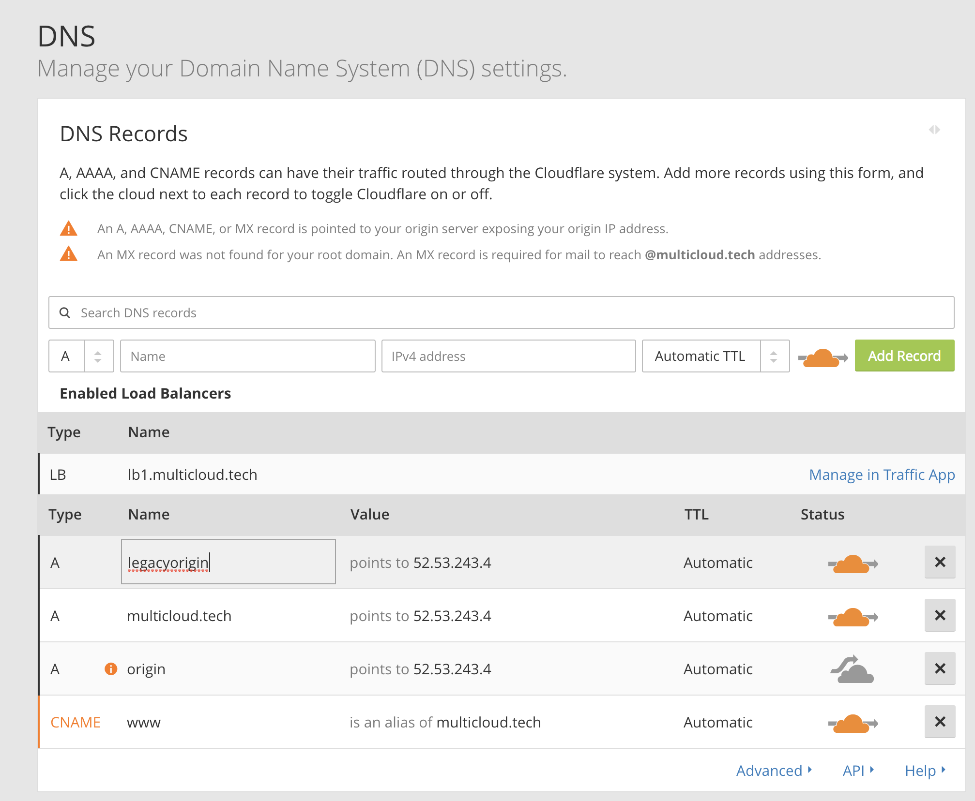Screen dimensions: 975x801
Task: Collapse the DNS Records card arrows
Action: [934, 130]
